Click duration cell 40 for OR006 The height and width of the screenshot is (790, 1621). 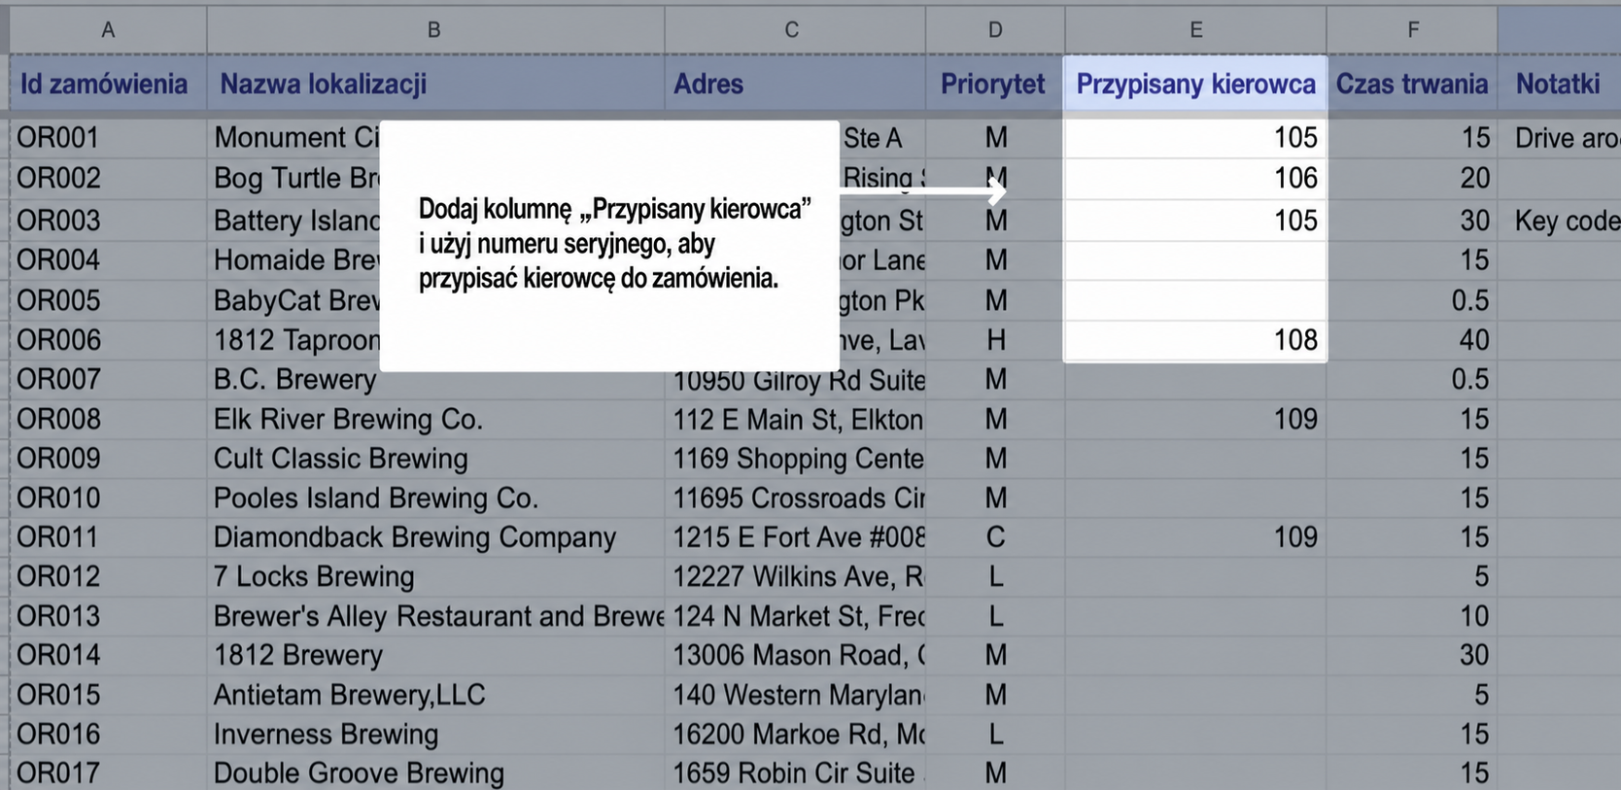pyautogui.click(x=1412, y=340)
